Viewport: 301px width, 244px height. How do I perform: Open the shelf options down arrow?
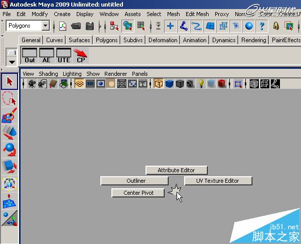12,62
